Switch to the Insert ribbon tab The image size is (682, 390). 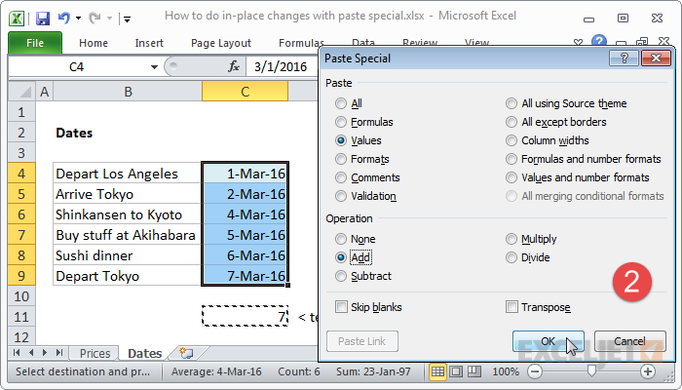coord(149,43)
